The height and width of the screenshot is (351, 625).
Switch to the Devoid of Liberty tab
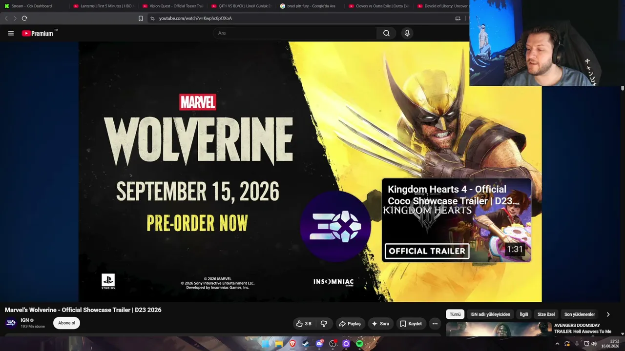coord(442,6)
